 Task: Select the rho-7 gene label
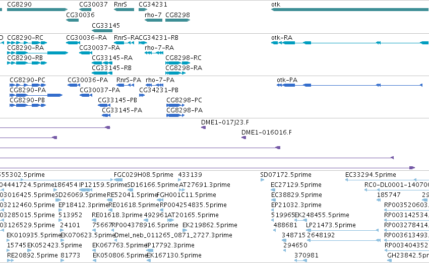point(153,15)
